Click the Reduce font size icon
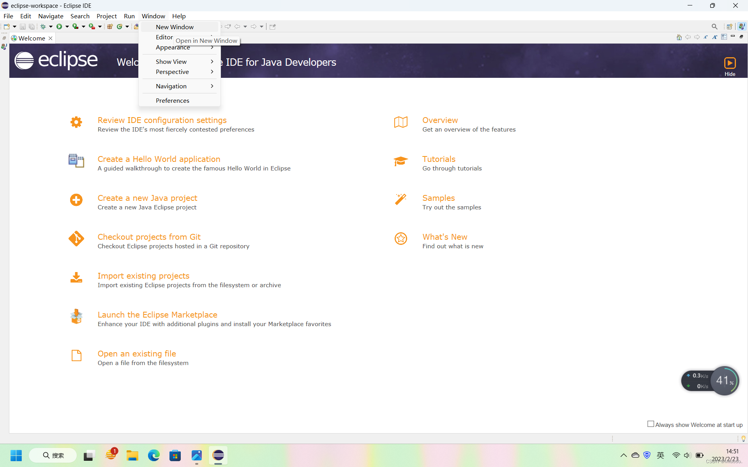Viewport: 748px width, 467px height. click(x=706, y=37)
